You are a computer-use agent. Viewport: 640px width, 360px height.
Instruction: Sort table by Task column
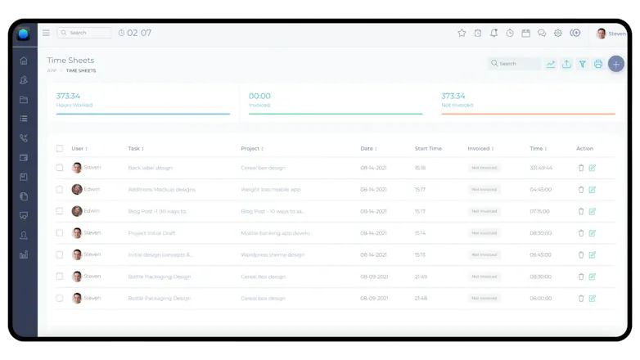(x=136, y=149)
